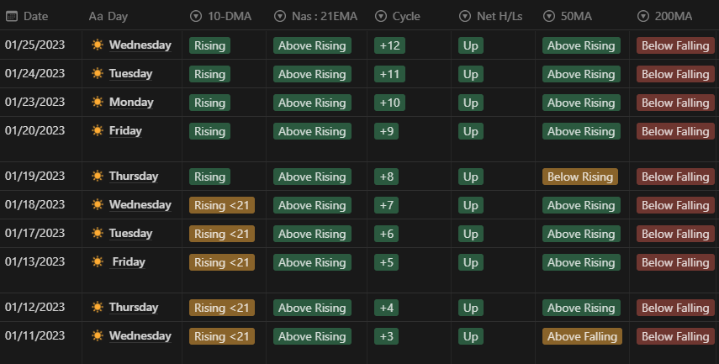This screenshot has width=719, height=364.
Task: Click the select-type icon beside 200MA
Action: tap(643, 17)
